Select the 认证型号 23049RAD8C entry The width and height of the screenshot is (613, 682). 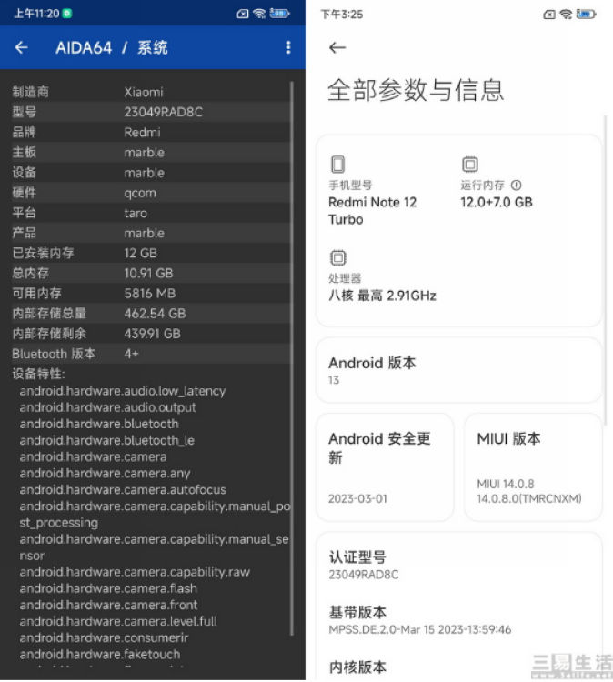click(458, 566)
